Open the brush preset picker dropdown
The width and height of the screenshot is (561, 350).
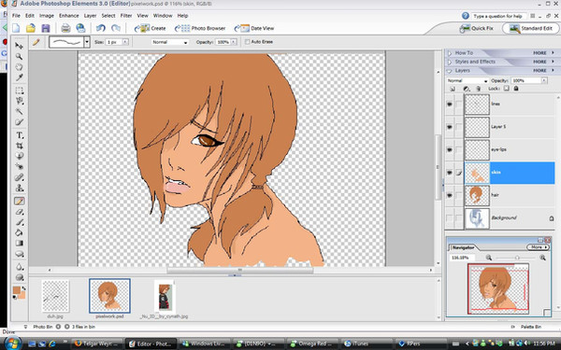[x=87, y=42]
